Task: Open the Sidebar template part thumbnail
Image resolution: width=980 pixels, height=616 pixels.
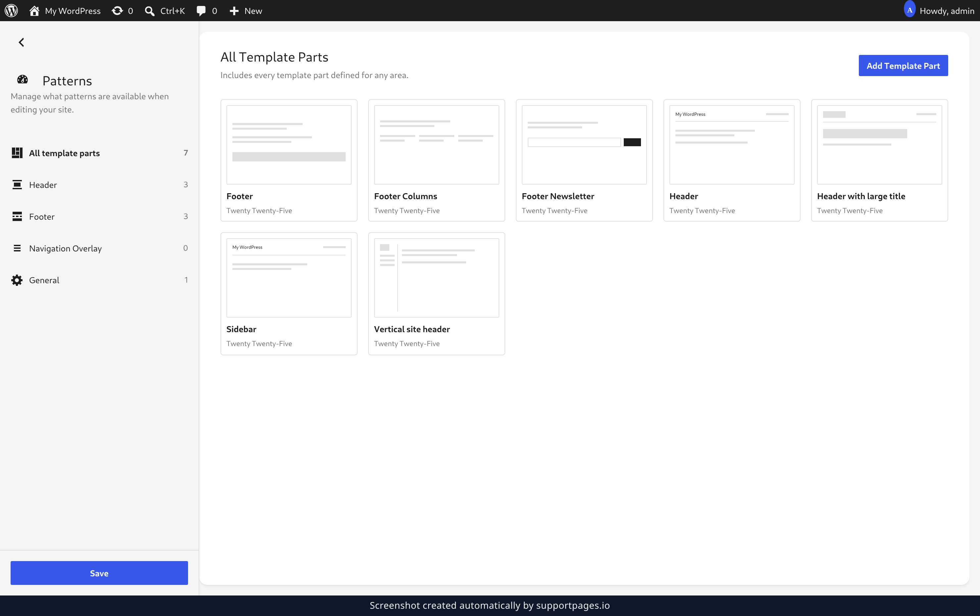Action: (289, 278)
